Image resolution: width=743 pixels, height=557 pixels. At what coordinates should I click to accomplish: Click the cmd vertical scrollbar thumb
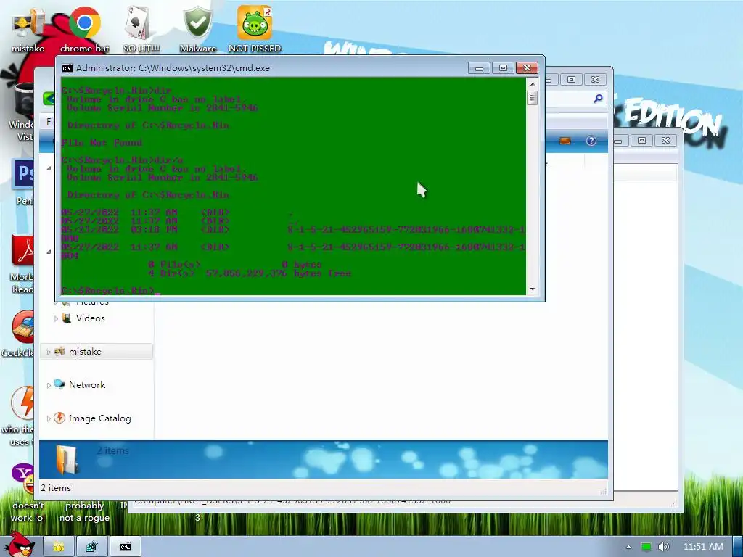point(532,99)
